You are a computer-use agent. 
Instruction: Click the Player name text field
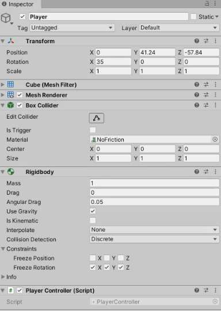click(108, 17)
